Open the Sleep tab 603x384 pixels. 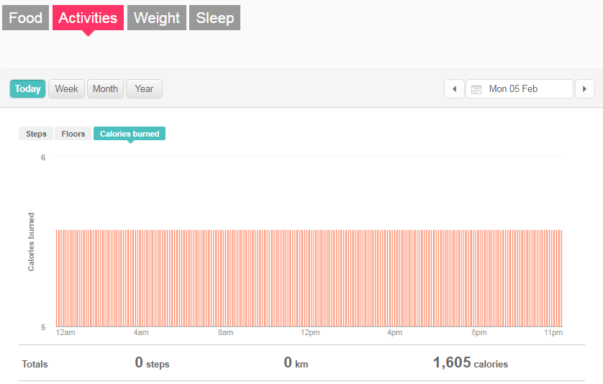click(214, 18)
